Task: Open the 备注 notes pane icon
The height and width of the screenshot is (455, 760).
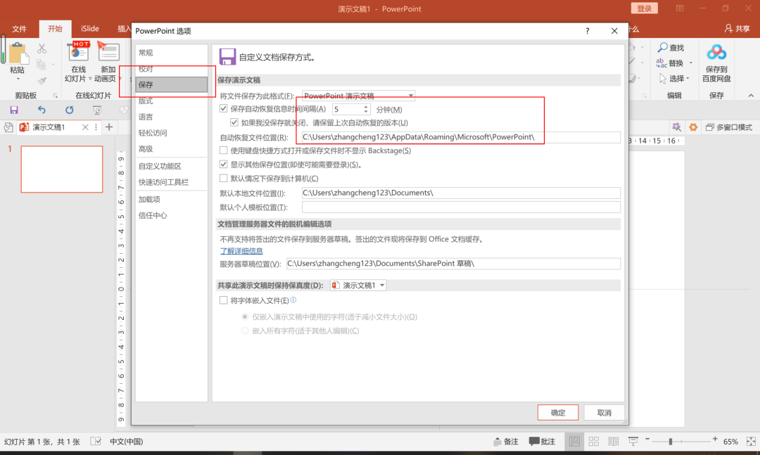Action: (498, 442)
